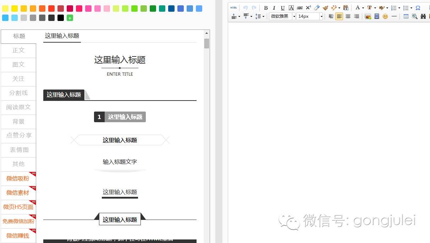Viewport: 430px width, 243px height.
Task: Click the 微信赚钱 link
Action: click(17, 235)
